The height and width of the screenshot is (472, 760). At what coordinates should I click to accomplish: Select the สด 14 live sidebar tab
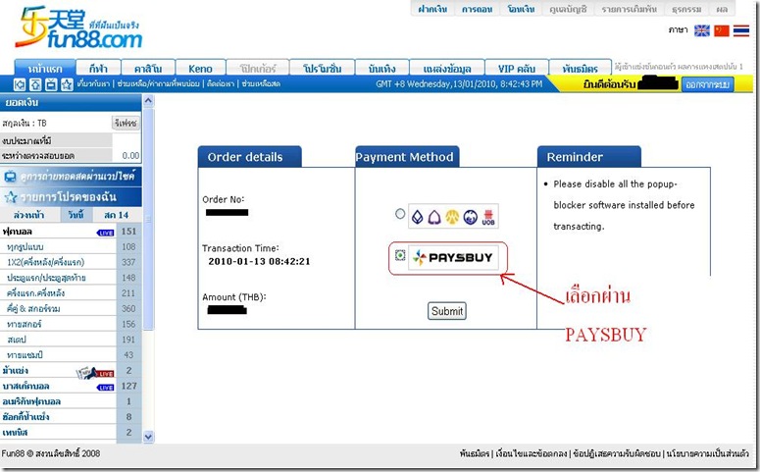[117, 215]
